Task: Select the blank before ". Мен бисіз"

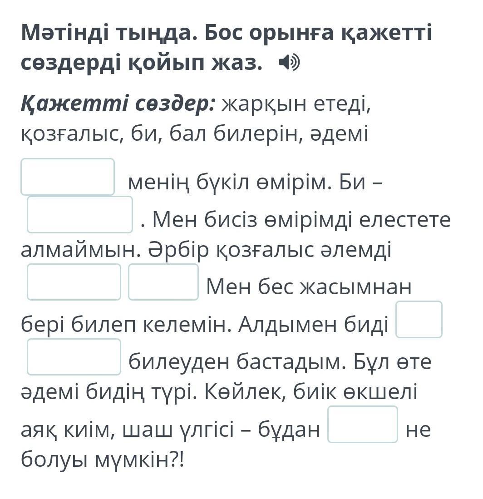Action: point(79,214)
